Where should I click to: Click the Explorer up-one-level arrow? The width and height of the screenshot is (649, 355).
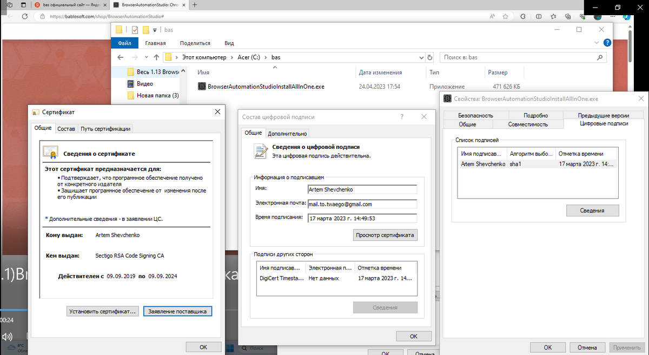point(156,57)
